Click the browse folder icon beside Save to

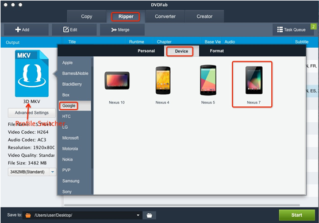pyautogui.click(x=149, y=216)
